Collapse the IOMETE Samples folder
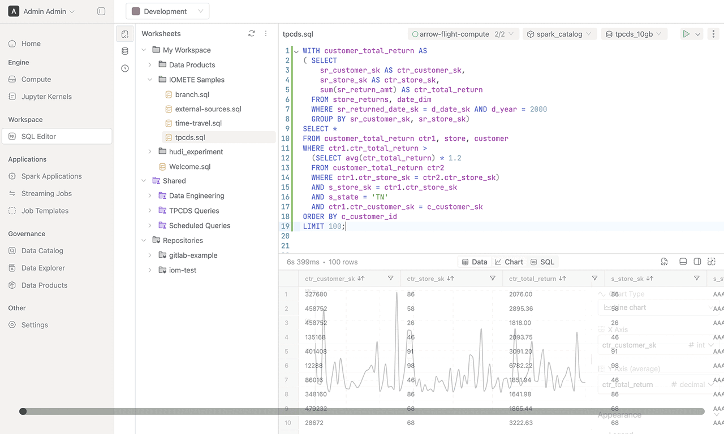 (150, 80)
